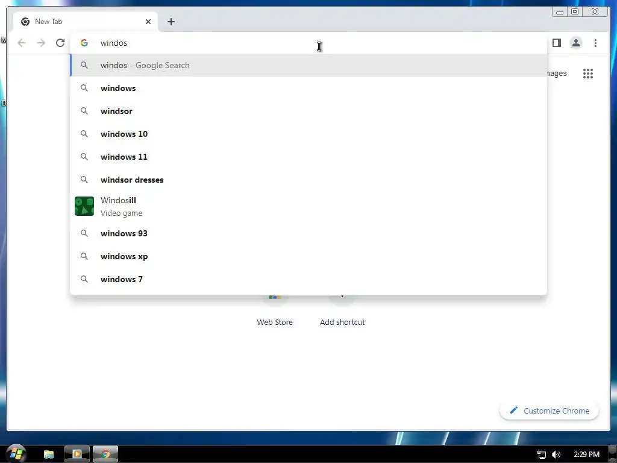Click the Windosill game thumbnail

pos(84,206)
